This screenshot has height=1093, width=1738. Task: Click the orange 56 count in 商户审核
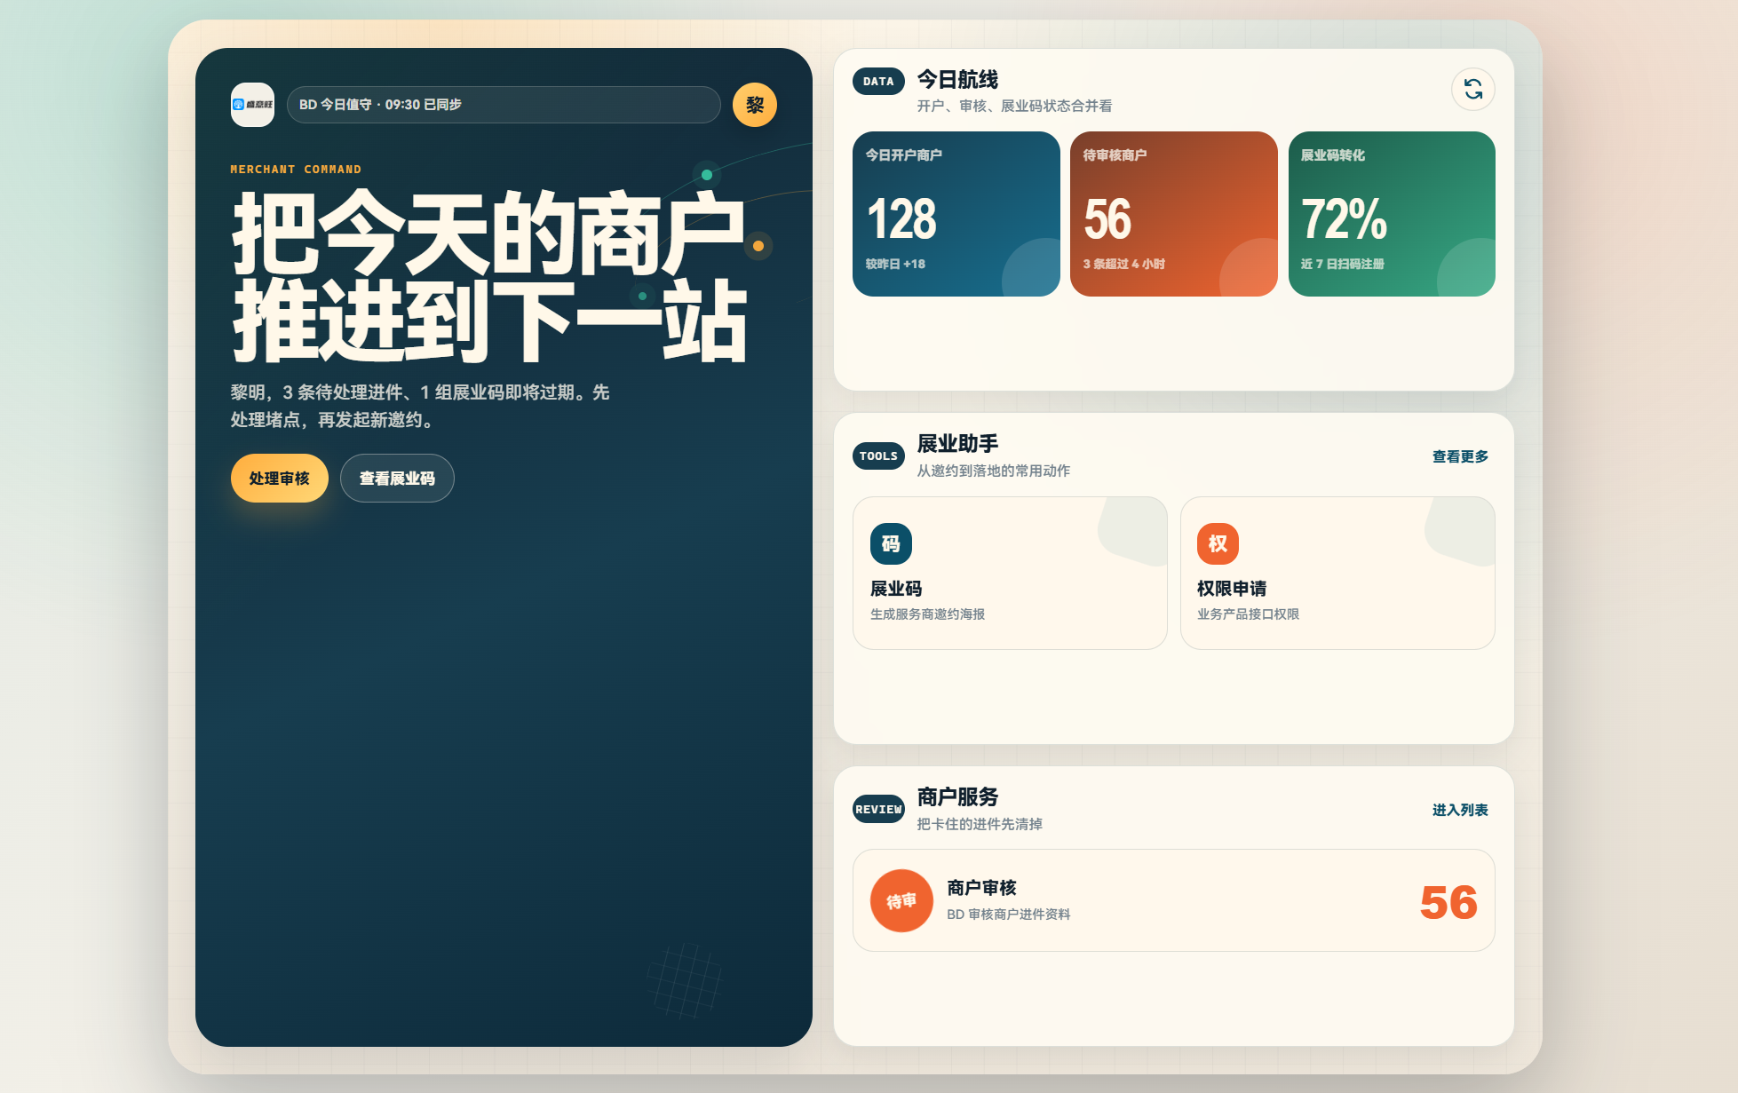1448,902
